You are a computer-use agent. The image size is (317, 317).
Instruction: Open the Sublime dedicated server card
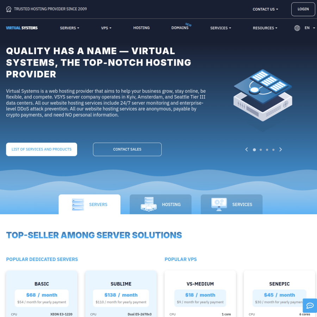pos(121,294)
